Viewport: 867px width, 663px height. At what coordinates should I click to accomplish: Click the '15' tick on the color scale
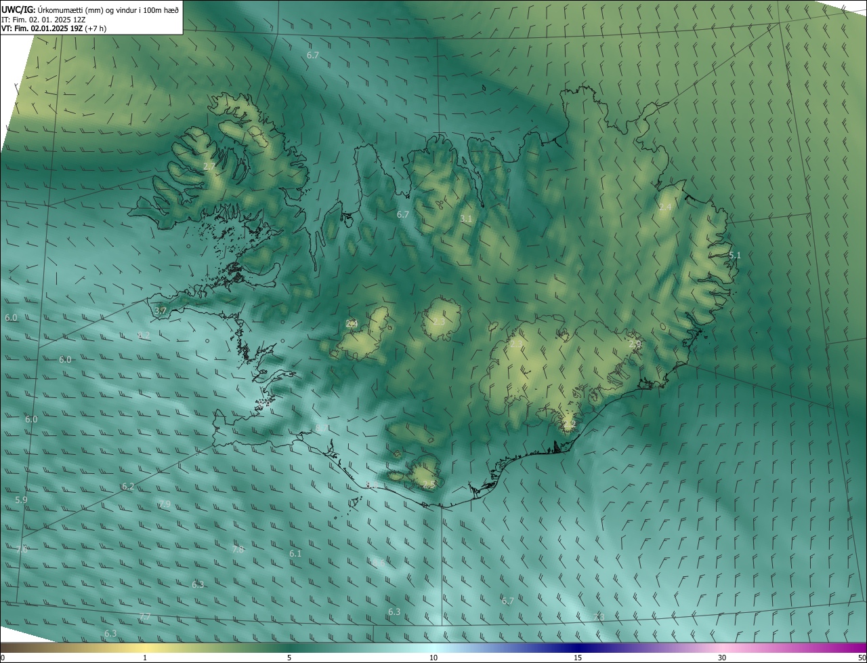tap(578, 658)
